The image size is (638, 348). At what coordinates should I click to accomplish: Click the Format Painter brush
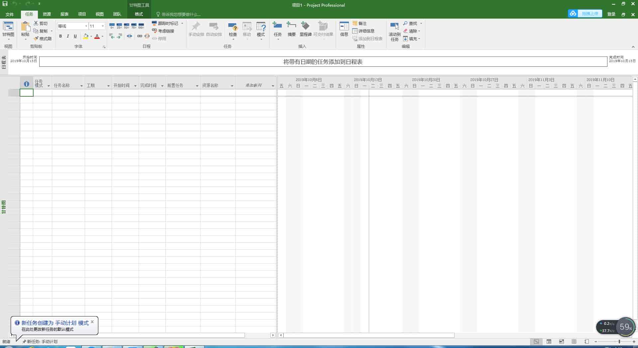43,39
